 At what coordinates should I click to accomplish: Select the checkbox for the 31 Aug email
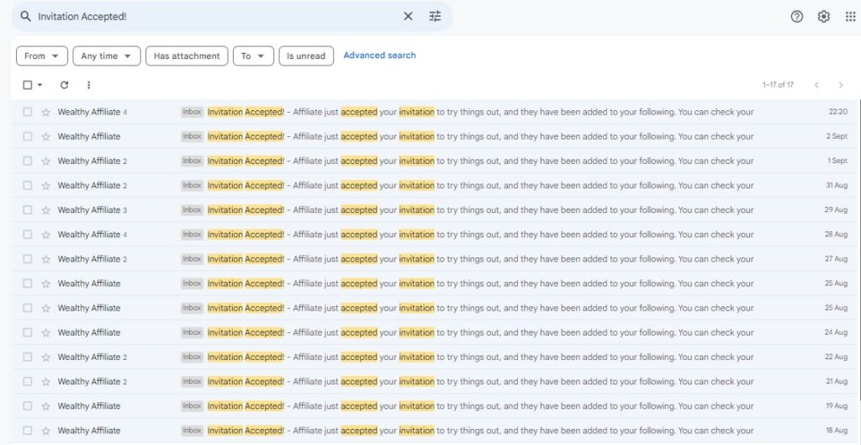(28, 186)
